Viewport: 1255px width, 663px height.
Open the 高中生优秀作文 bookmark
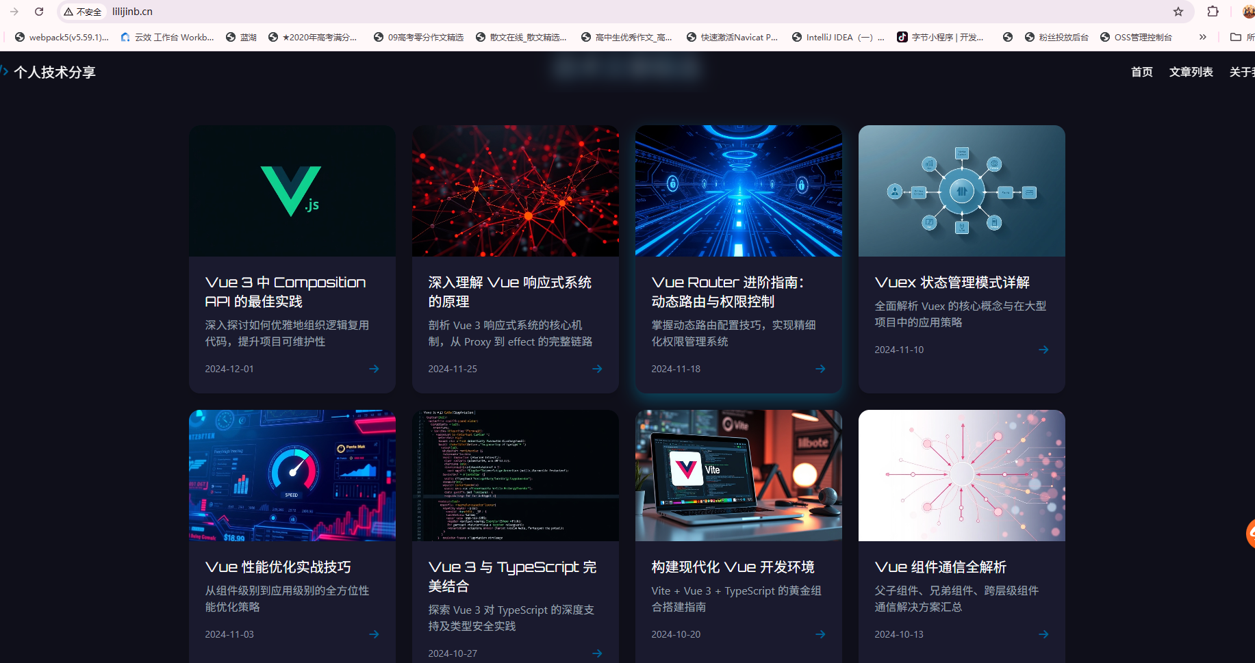[626, 37]
